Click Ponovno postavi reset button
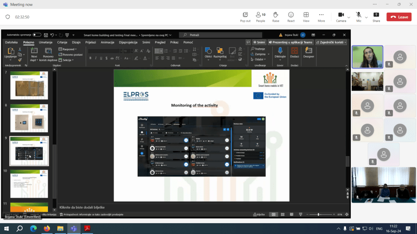Viewport: 417px width, 234px height. pos(71,55)
